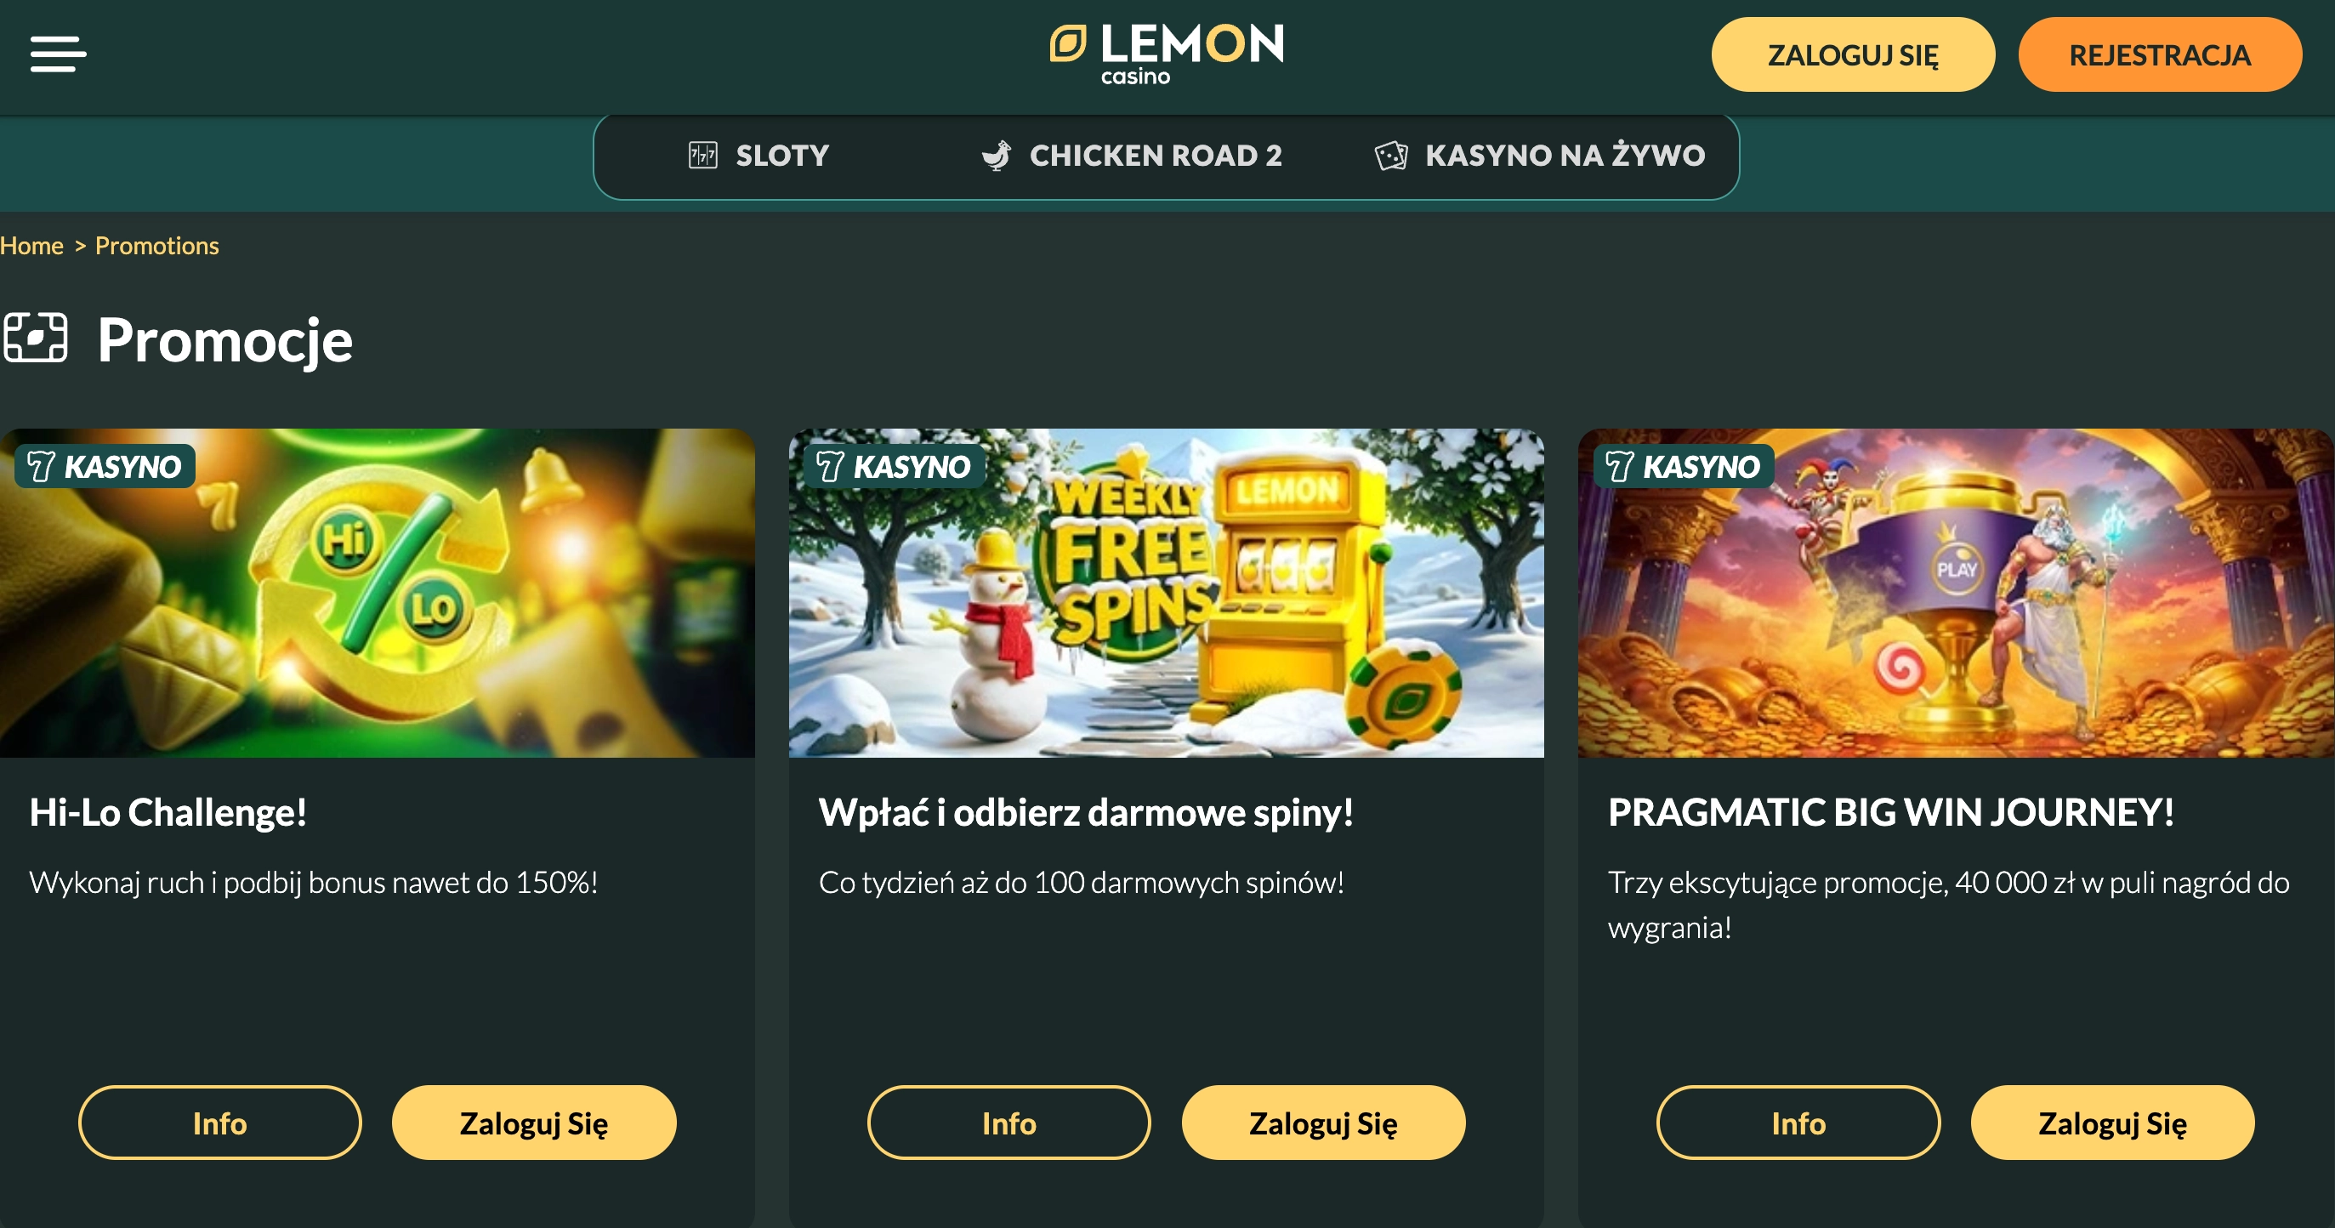Click the dice cards icon for live casino
2335x1228 pixels.
pos(1390,155)
